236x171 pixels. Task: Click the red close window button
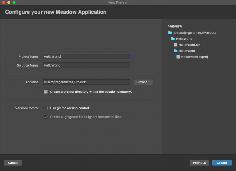coord(3,3)
